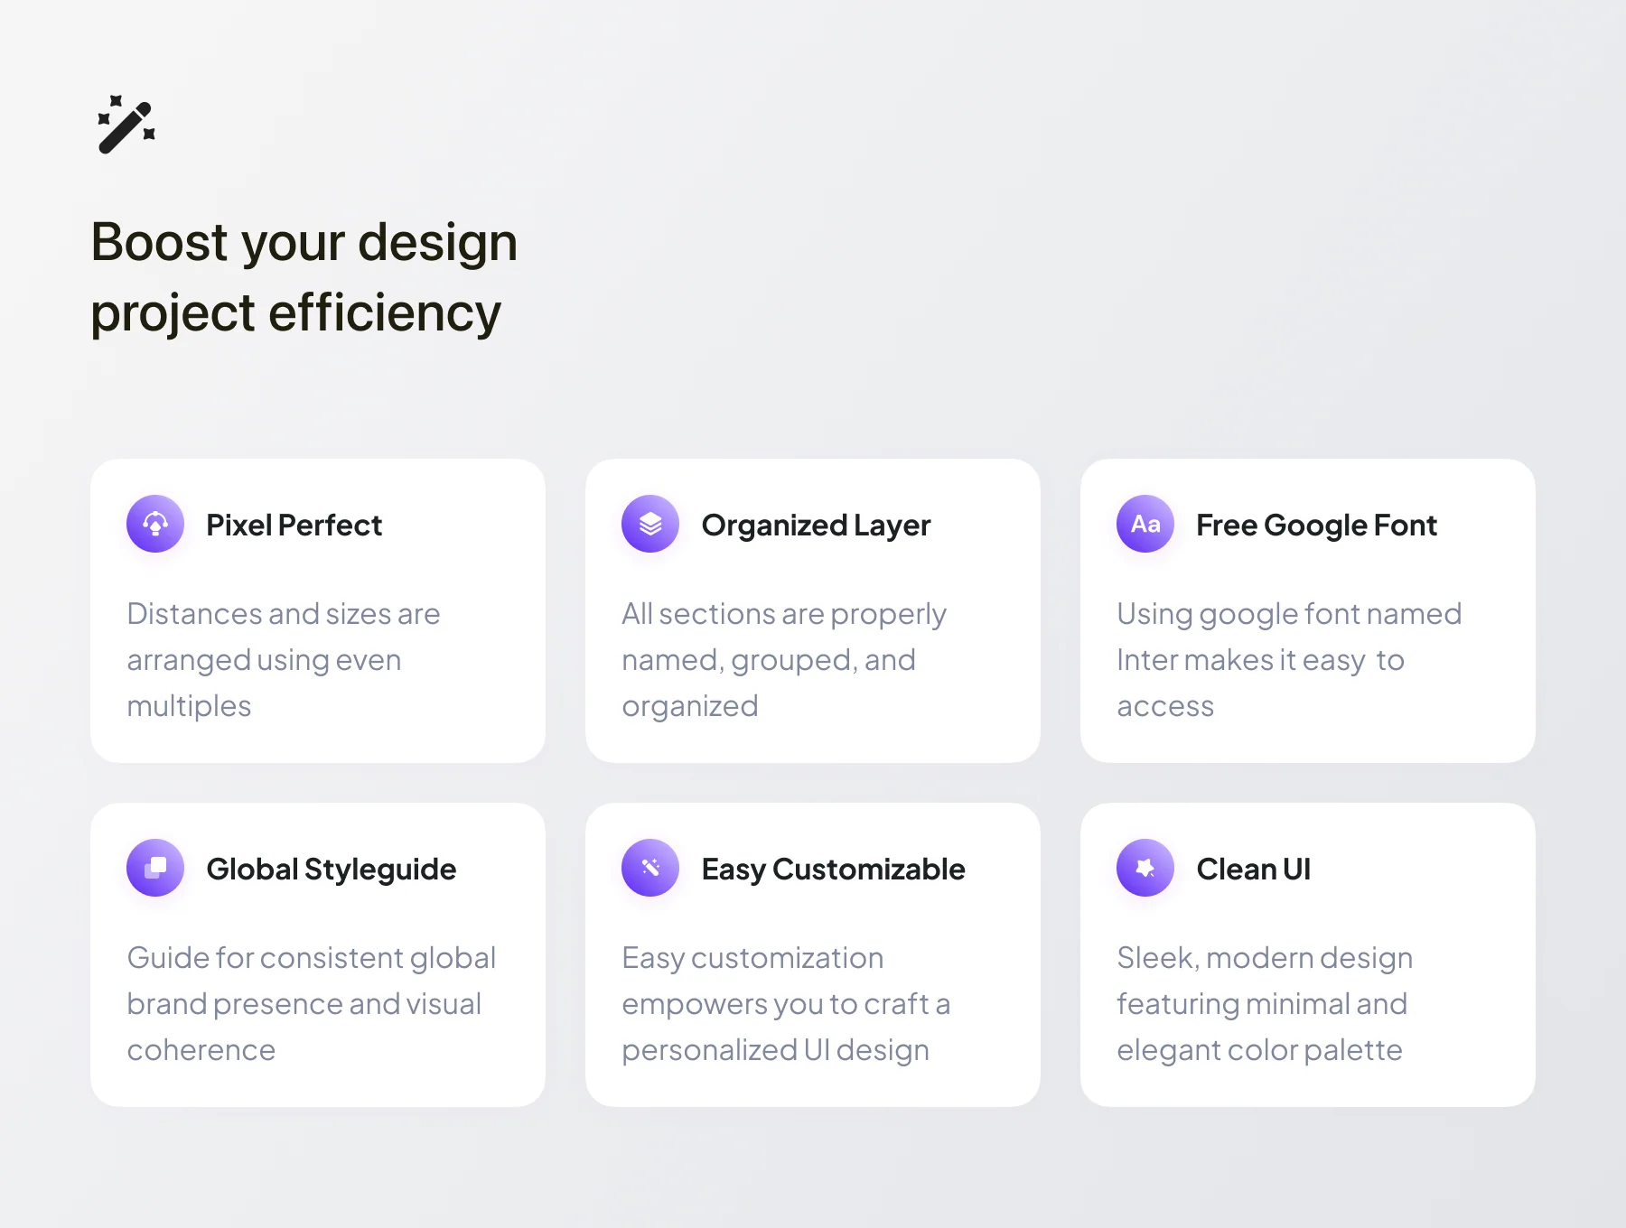Select the Organized Layer card title

tap(816, 526)
